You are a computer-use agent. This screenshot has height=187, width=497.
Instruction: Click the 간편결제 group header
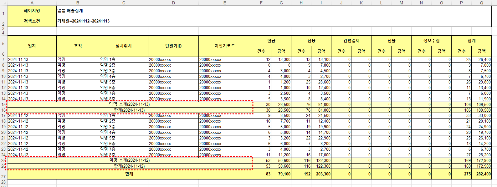351,41
